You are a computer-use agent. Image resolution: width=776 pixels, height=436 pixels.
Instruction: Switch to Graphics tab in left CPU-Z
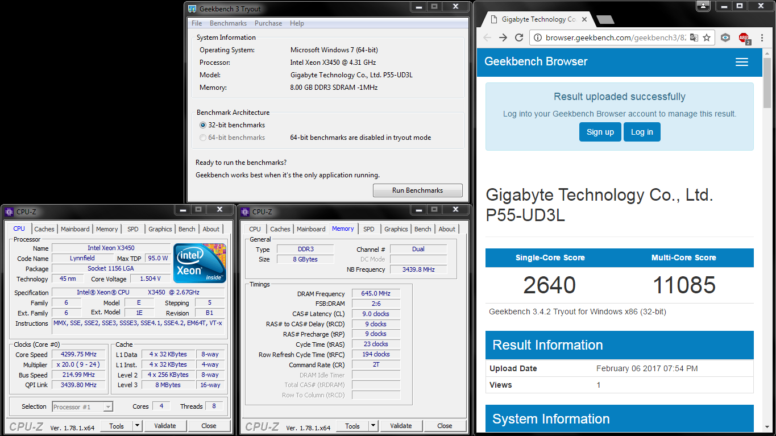[x=160, y=229]
